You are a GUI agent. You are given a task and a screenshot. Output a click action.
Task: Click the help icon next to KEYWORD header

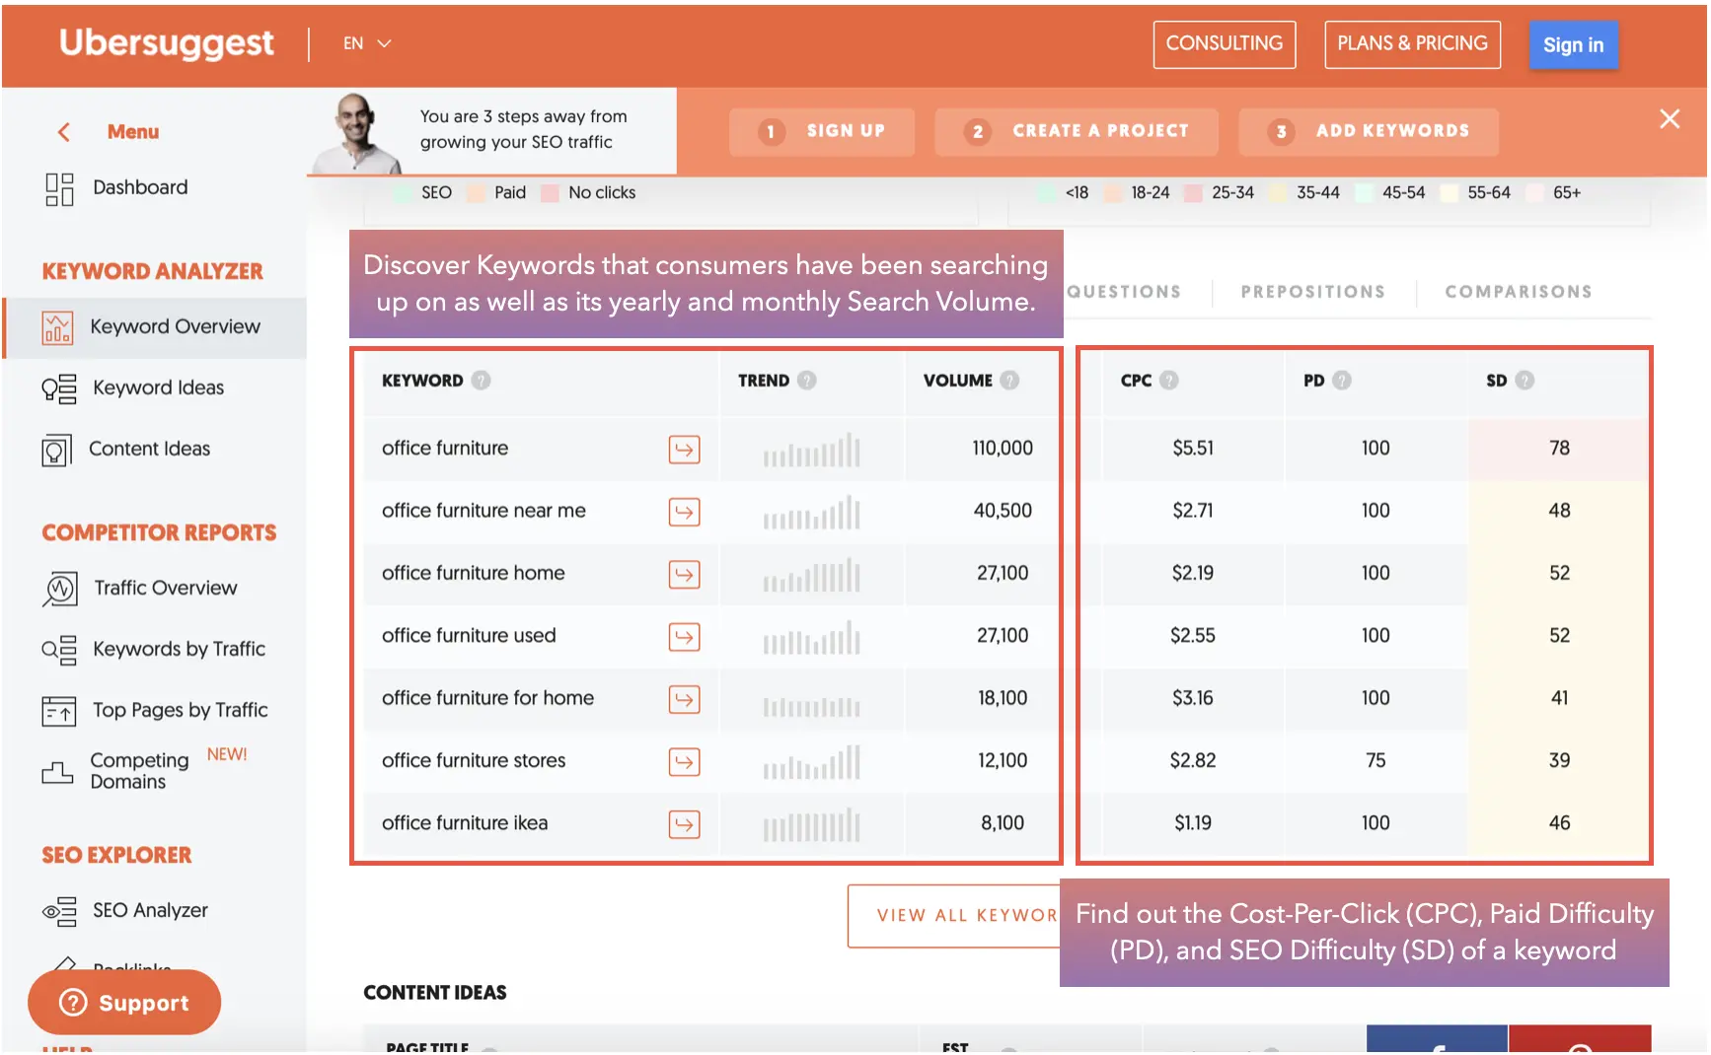[481, 381]
